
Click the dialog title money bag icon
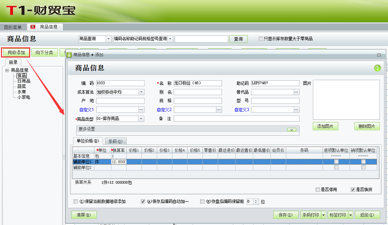pyautogui.click(x=69, y=55)
